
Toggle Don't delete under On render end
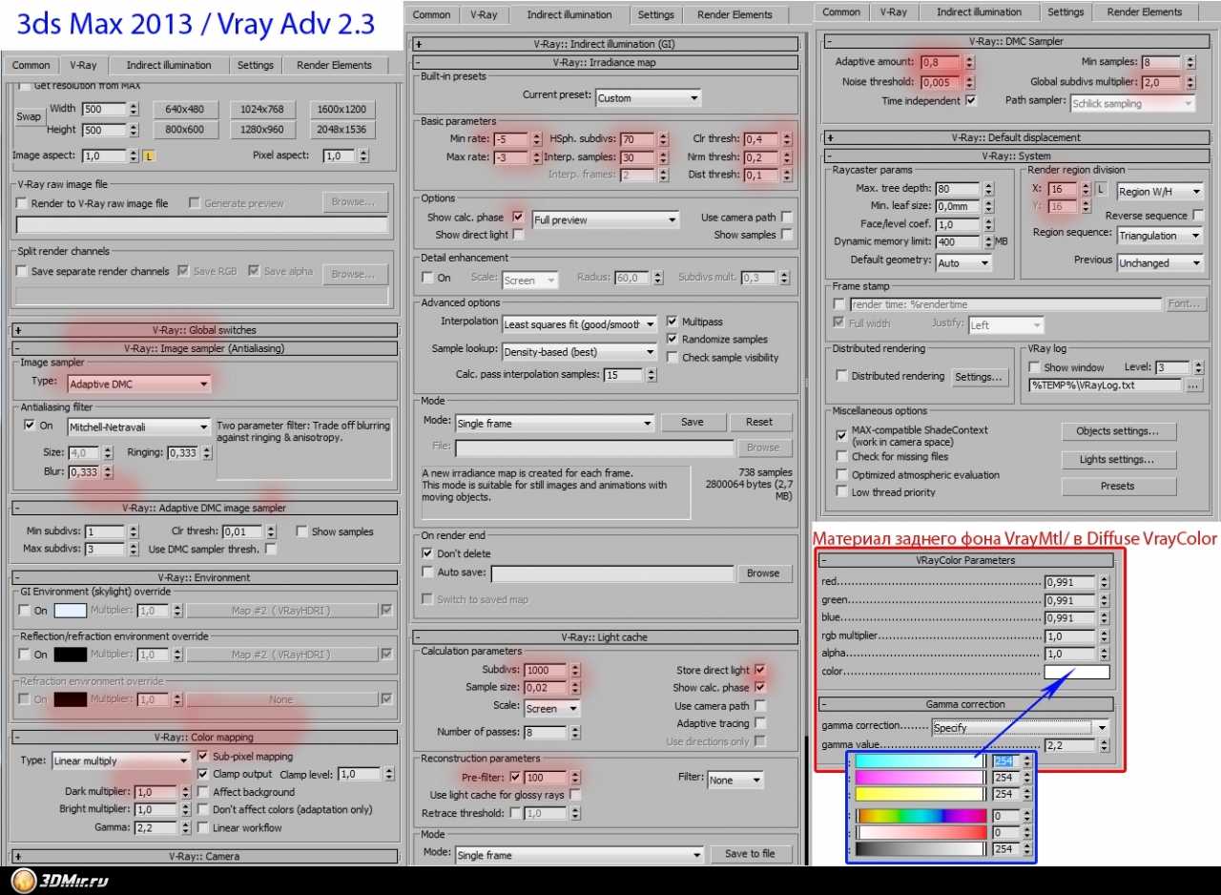point(427,553)
